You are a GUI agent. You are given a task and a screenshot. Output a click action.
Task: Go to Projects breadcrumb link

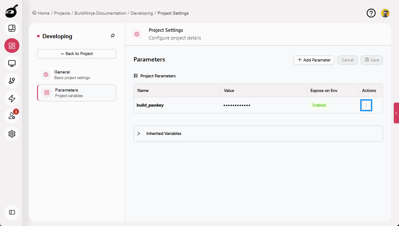click(62, 13)
